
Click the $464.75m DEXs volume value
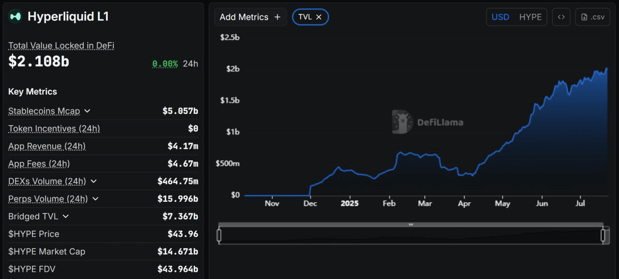click(178, 181)
